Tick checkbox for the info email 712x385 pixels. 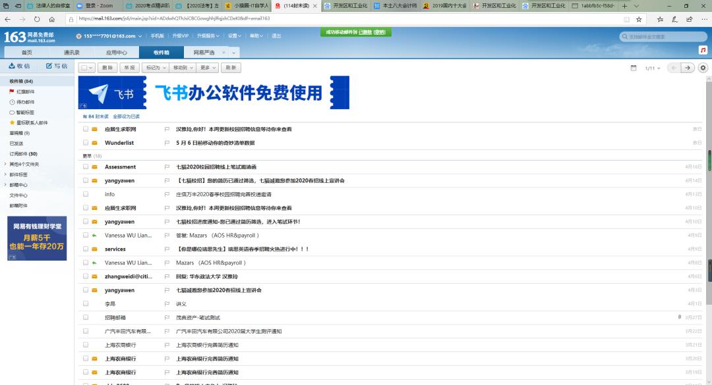click(86, 194)
